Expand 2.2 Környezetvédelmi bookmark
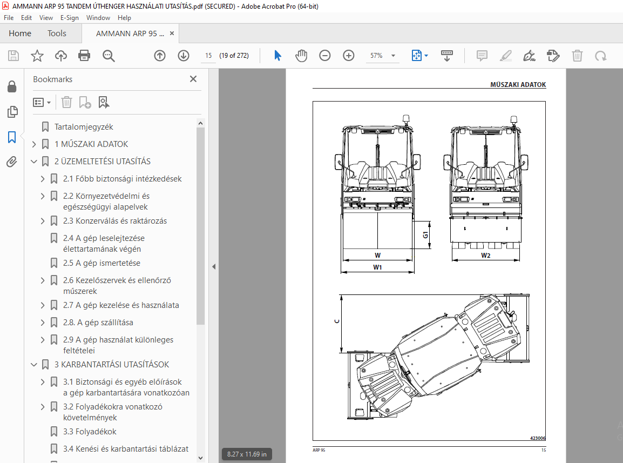623x463 pixels. point(43,196)
